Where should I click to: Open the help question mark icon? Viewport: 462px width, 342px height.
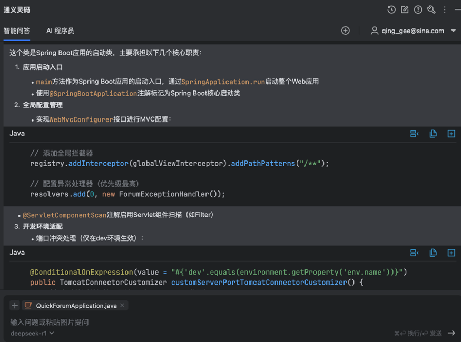pyautogui.click(x=418, y=9)
